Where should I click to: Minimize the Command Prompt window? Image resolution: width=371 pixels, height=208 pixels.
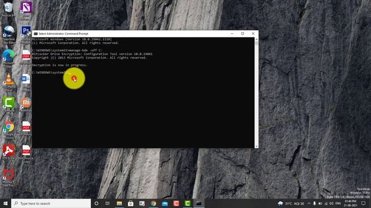tap(232, 34)
